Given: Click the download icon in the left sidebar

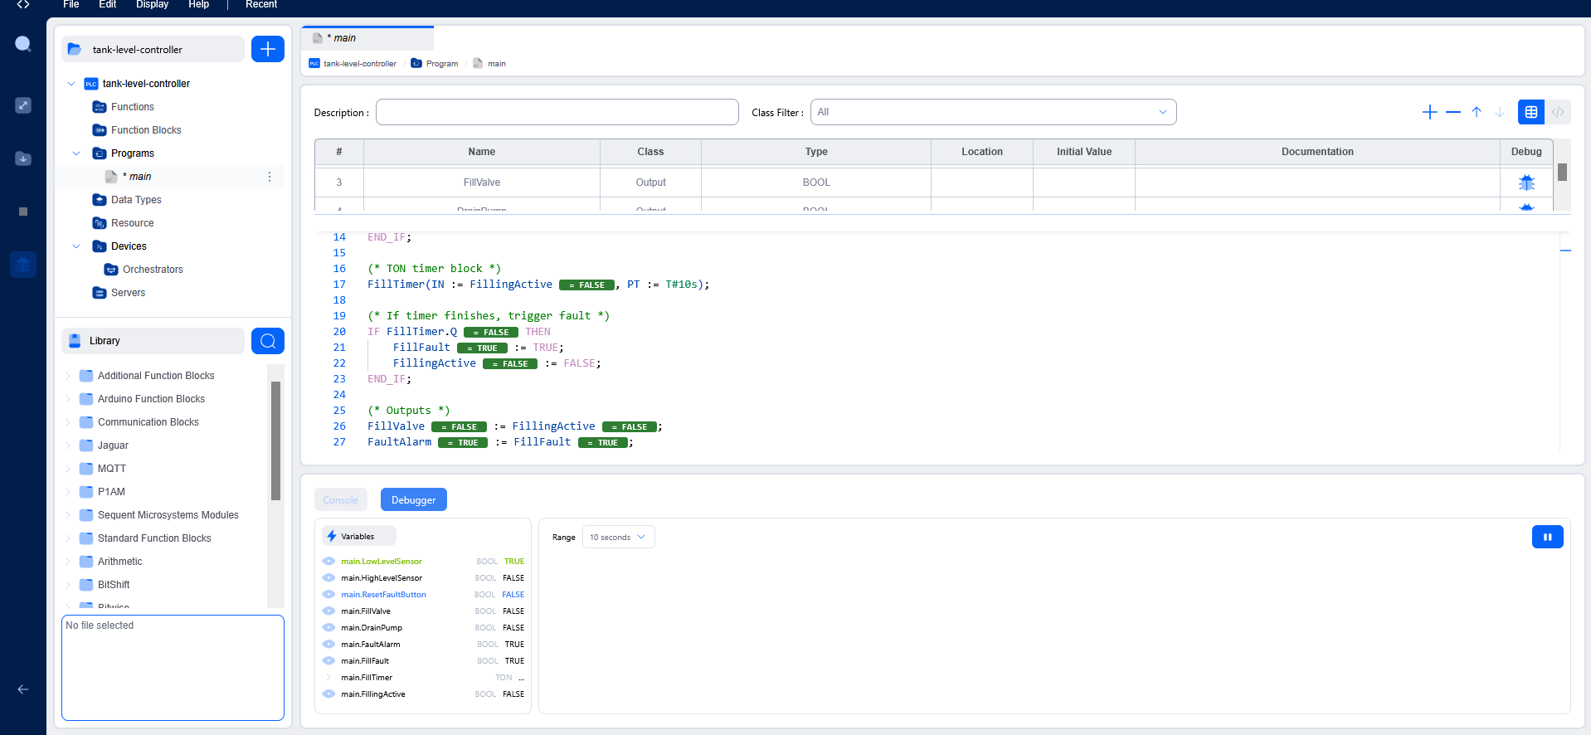Looking at the screenshot, I should click(x=23, y=158).
